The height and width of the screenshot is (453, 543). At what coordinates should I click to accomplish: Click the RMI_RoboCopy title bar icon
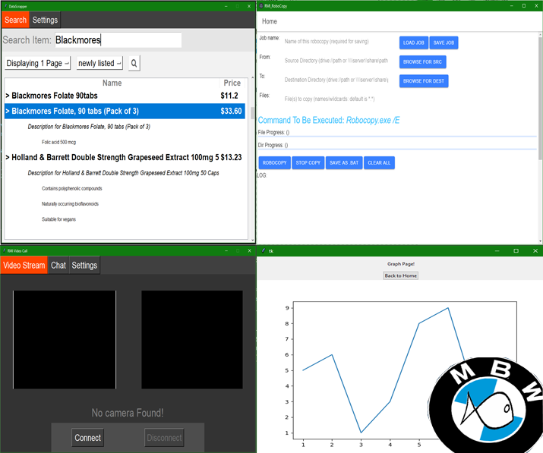261,5
